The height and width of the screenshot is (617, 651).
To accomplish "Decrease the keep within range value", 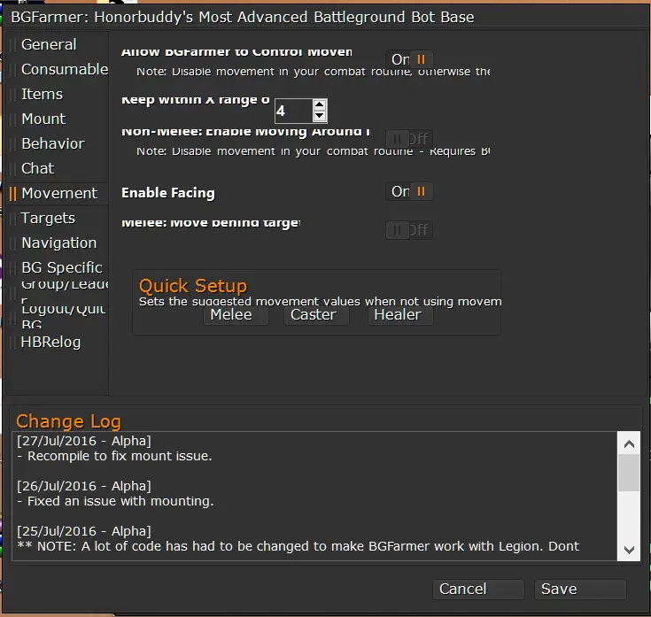I will point(319,116).
